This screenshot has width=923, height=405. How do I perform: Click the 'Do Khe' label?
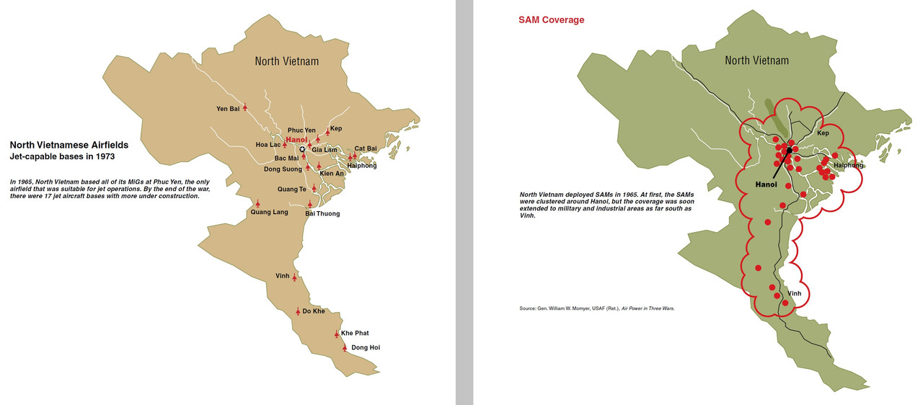coord(314,311)
